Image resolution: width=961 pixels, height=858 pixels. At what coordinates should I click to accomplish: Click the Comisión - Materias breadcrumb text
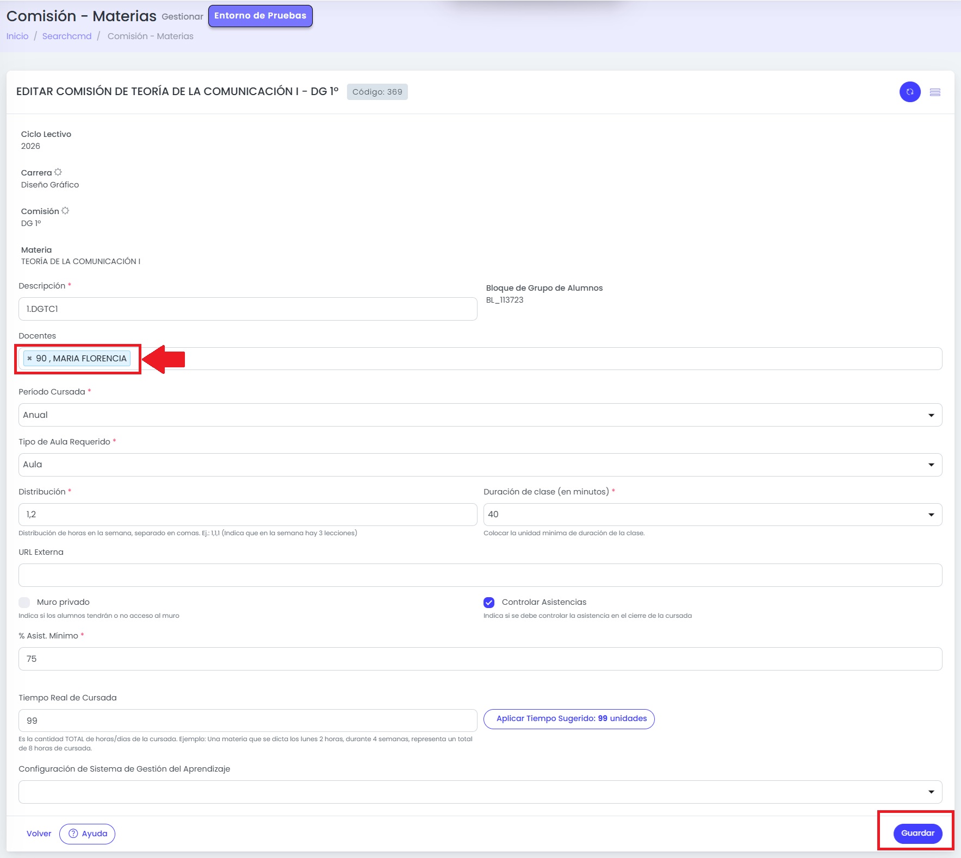coord(150,36)
